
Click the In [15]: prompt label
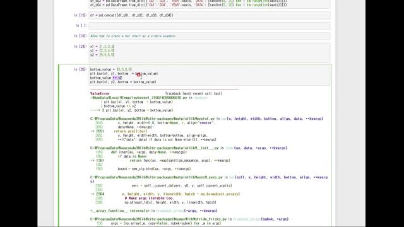pos(80,15)
